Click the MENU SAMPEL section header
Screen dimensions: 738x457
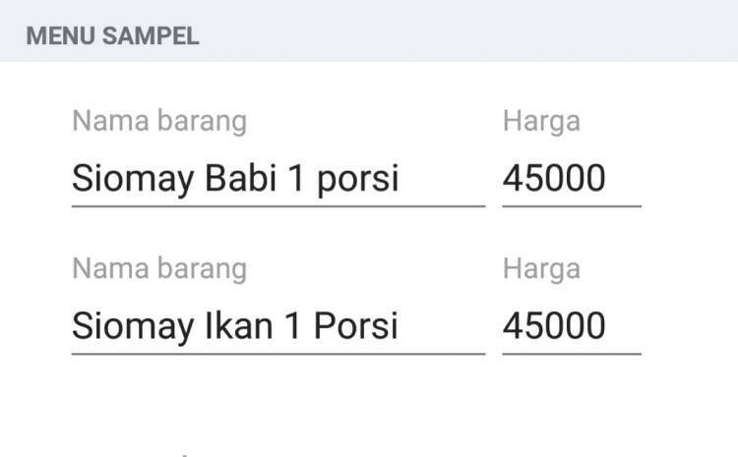pyautogui.click(x=112, y=36)
